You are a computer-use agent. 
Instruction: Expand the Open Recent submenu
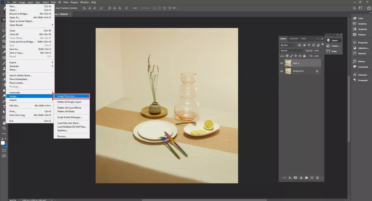click(31, 25)
